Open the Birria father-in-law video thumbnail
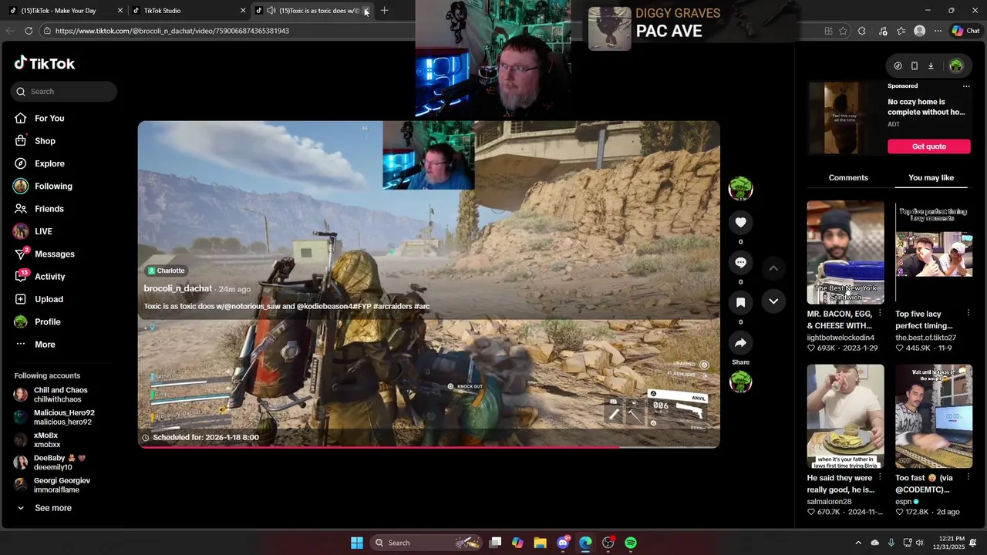987x555 pixels. [x=845, y=416]
